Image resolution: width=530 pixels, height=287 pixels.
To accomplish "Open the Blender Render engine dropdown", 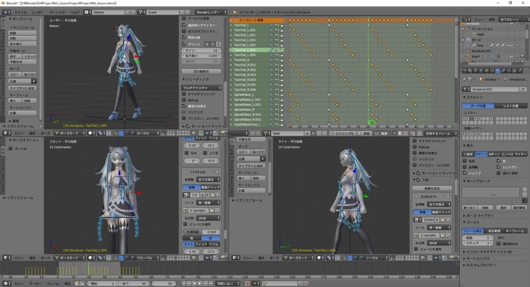I will click(x=211, y=12).
